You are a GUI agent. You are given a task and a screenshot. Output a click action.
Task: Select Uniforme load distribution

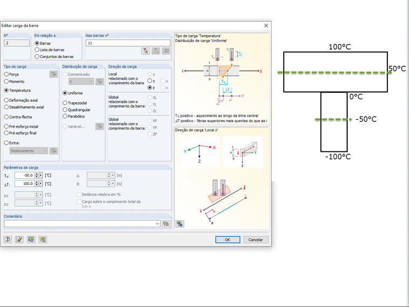click(x=65, y=93)
